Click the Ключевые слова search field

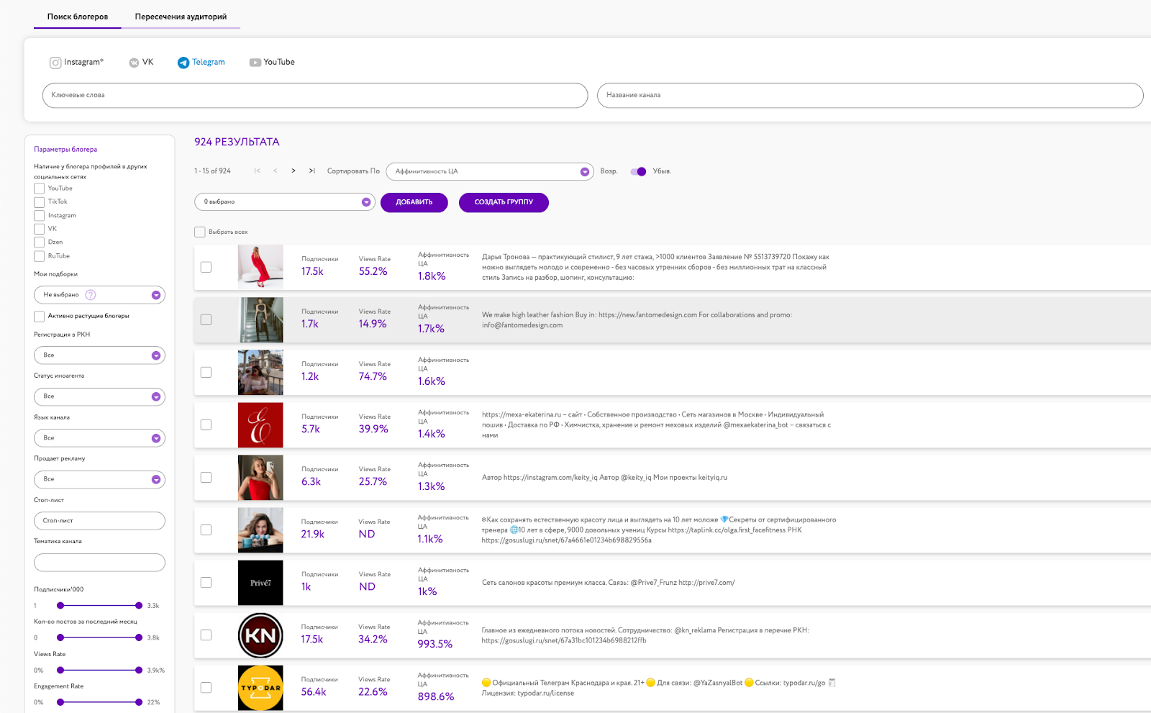(x=315, y=95)
